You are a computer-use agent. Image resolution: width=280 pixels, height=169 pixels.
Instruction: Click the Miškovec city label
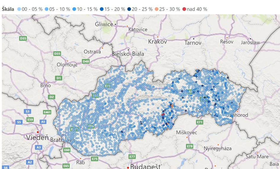186,132
